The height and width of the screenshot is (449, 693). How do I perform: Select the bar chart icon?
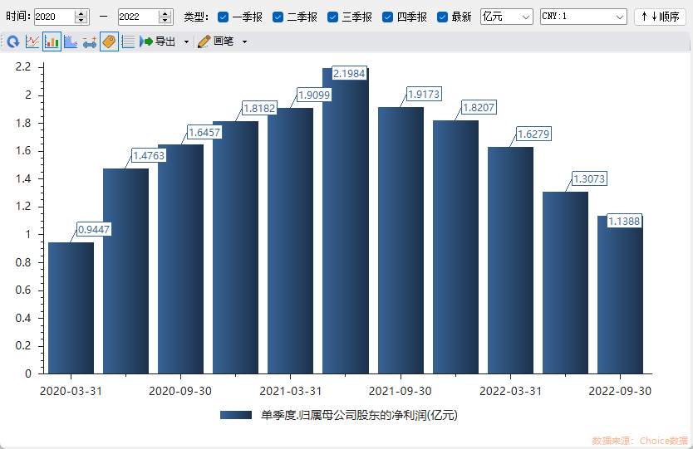(52, 41)
